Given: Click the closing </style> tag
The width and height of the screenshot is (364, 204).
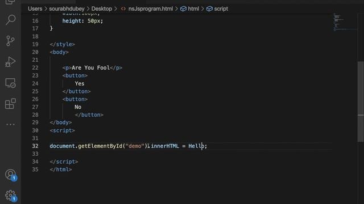Looking at the screenshot, I should [62, 44].
